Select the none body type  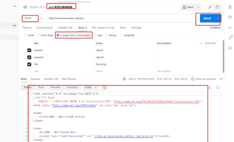(x=25, y=35)
